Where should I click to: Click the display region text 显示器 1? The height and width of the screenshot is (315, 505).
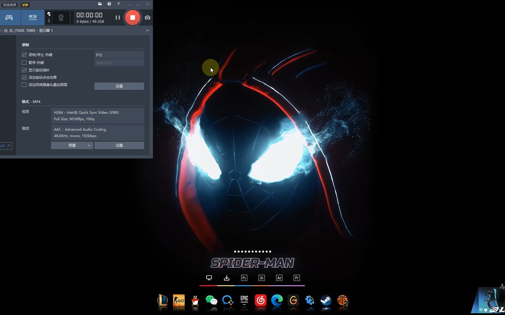[x=46, y=30]
